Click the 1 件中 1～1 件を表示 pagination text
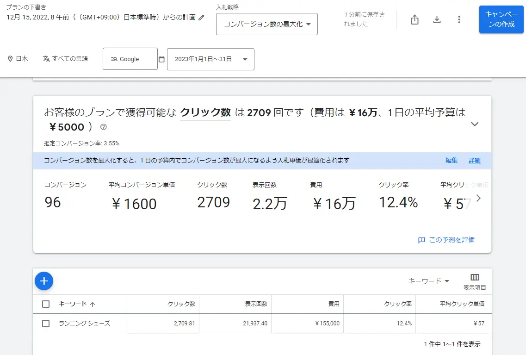 coord(452,344)
